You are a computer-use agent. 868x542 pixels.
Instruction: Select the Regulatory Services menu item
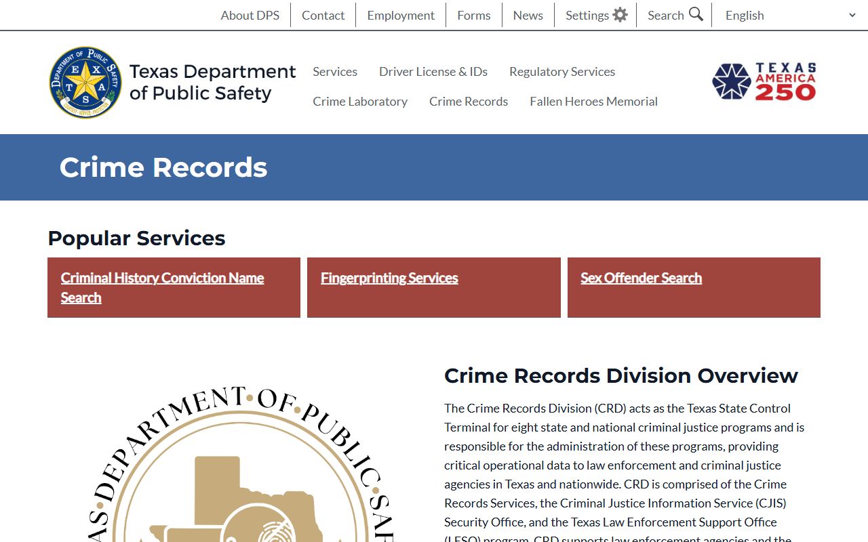click(x=562, y=71)
